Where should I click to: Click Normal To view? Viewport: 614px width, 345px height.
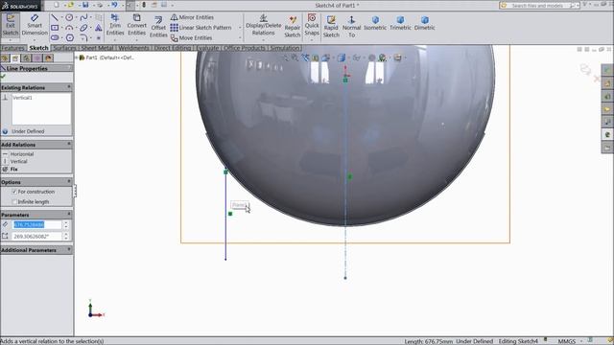click(x=351, y=27)
